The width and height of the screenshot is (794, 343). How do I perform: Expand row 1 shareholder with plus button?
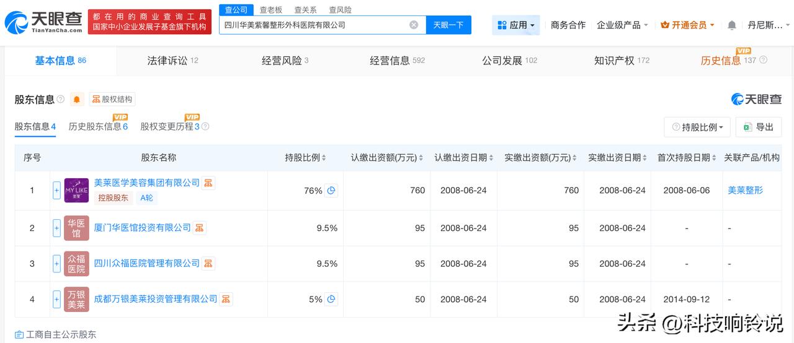pyautogui.click(x=56, y=190)
